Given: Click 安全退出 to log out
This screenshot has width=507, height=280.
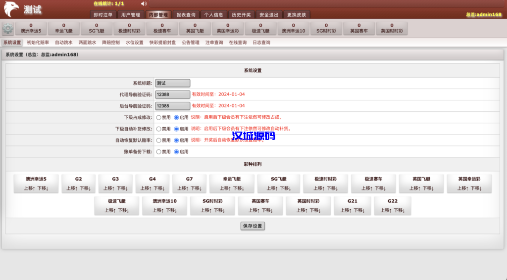Looking at the screenshot, I should click(269, 14).
